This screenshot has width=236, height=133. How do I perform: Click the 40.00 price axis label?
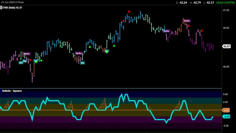(x=226, y=67)
